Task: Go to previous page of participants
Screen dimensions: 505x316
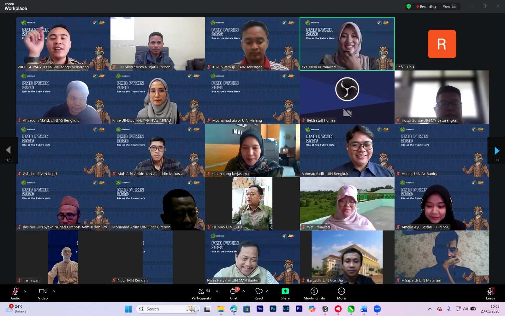Action: click(9, 150)
